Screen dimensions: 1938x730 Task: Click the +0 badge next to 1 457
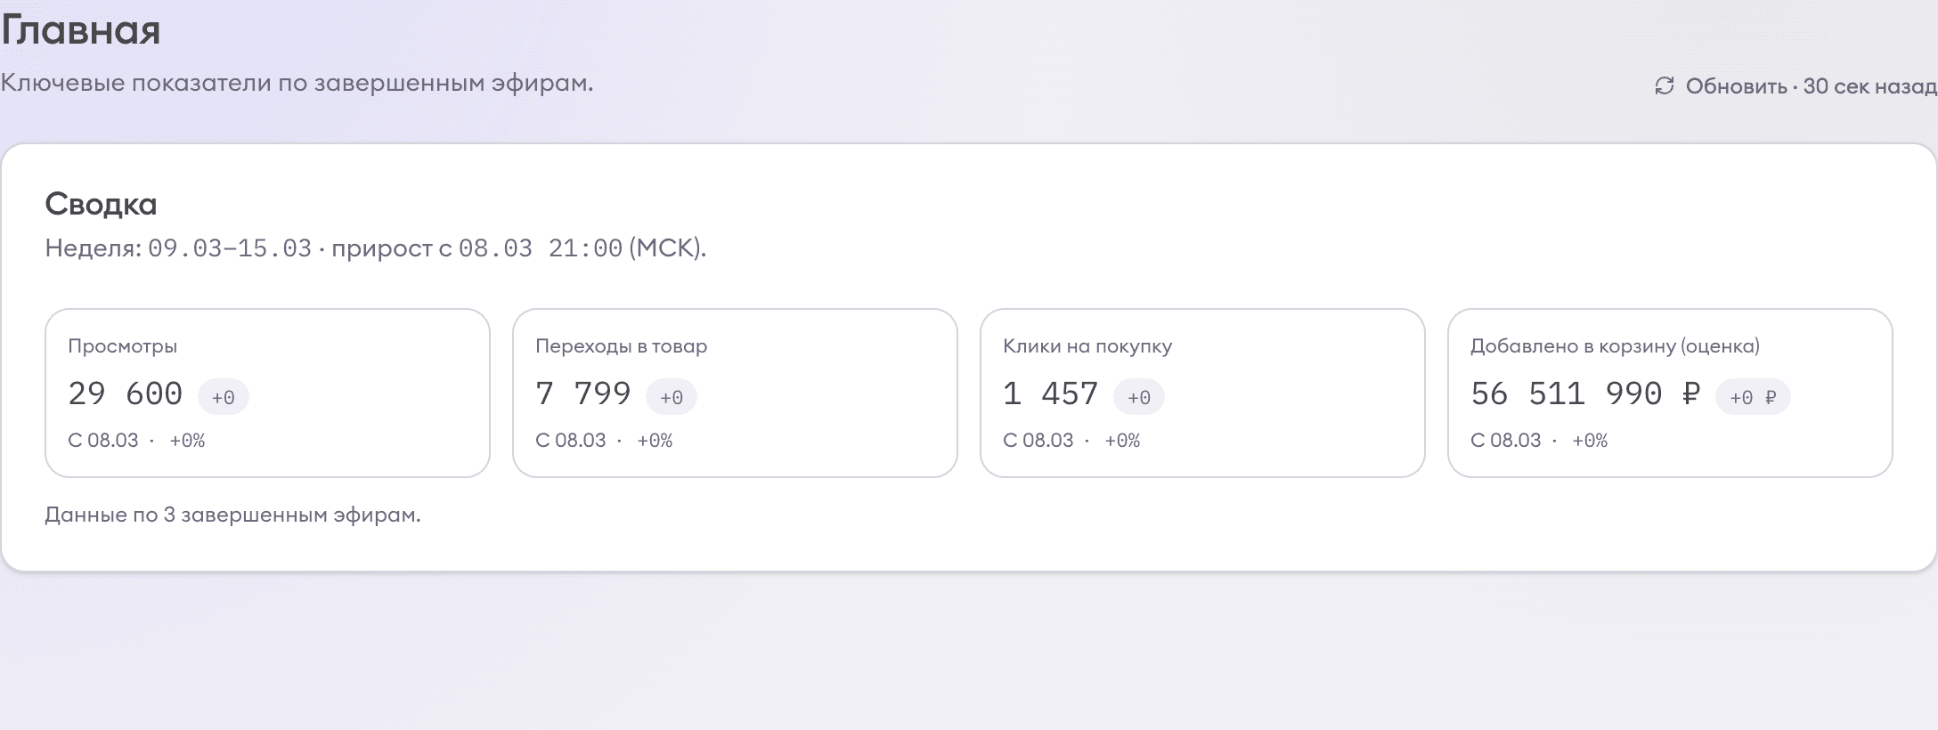[x=1139, y=397]
